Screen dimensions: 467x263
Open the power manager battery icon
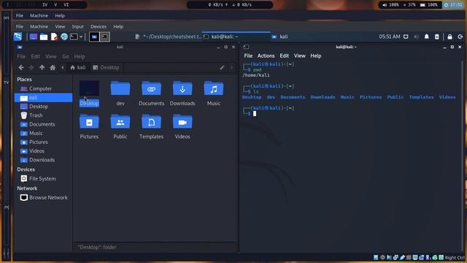click(x=436, y=37)
